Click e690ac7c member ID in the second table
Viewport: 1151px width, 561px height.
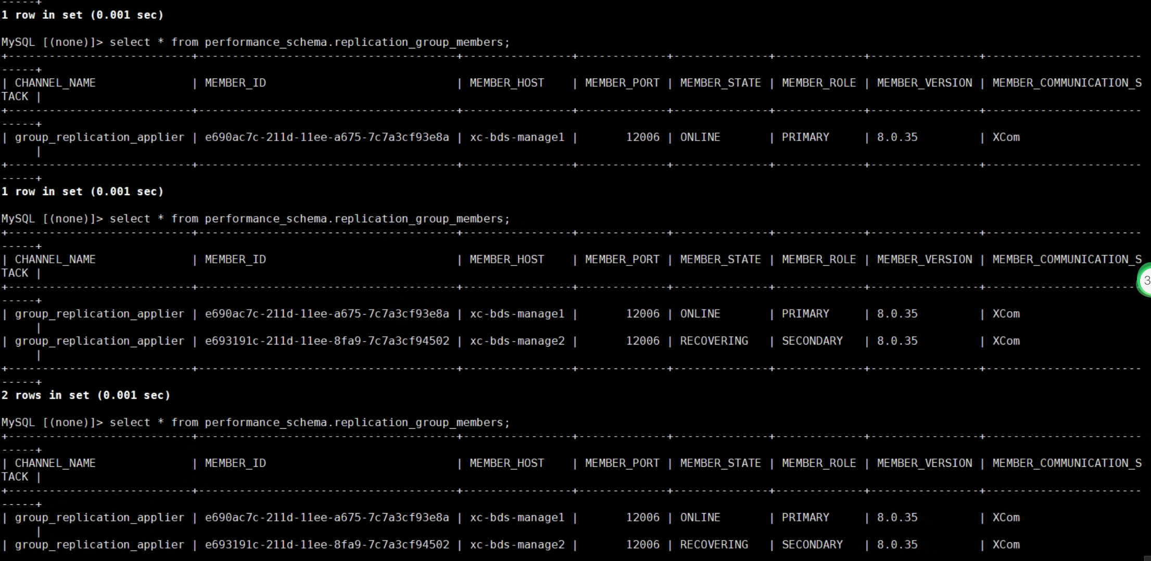click(x=327, y=314)
